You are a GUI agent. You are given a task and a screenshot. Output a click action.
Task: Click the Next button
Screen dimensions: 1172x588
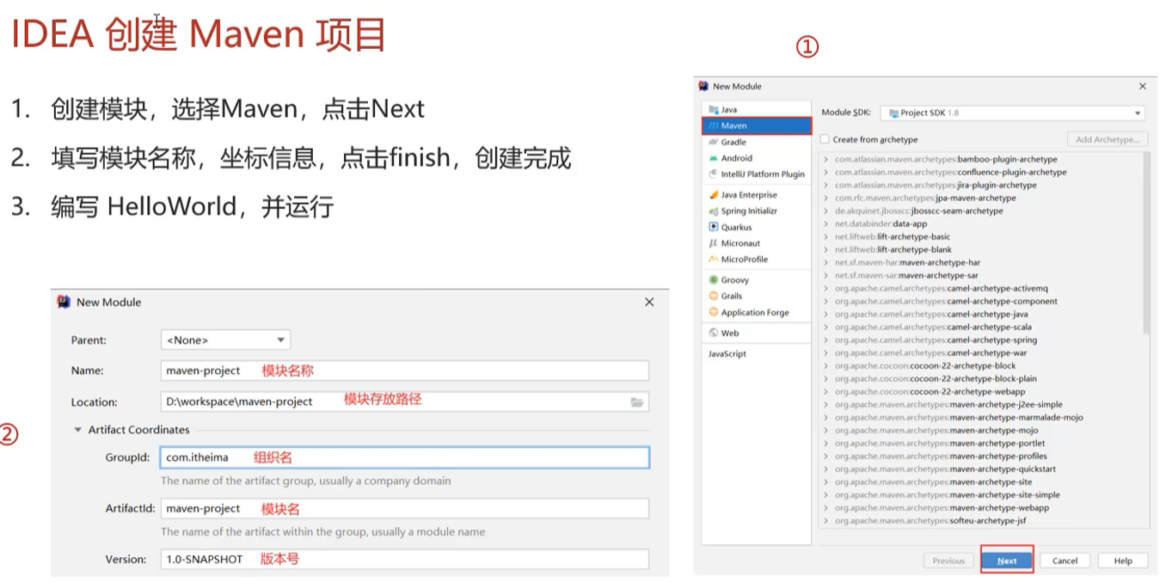click(1007, 560)
